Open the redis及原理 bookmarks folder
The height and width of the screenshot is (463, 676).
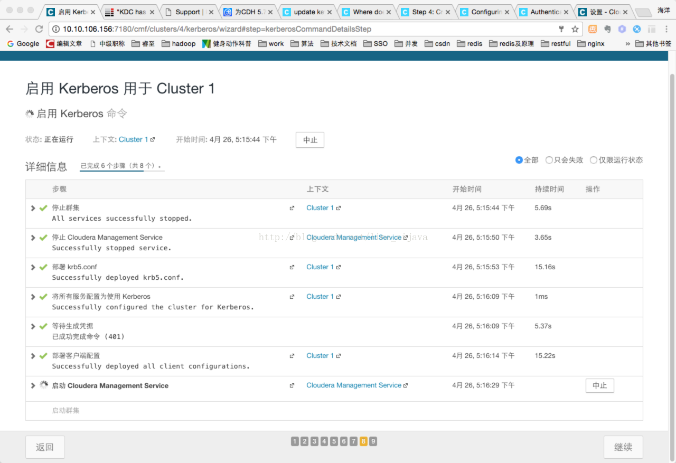pyautogui.click(x=511, y=44)
